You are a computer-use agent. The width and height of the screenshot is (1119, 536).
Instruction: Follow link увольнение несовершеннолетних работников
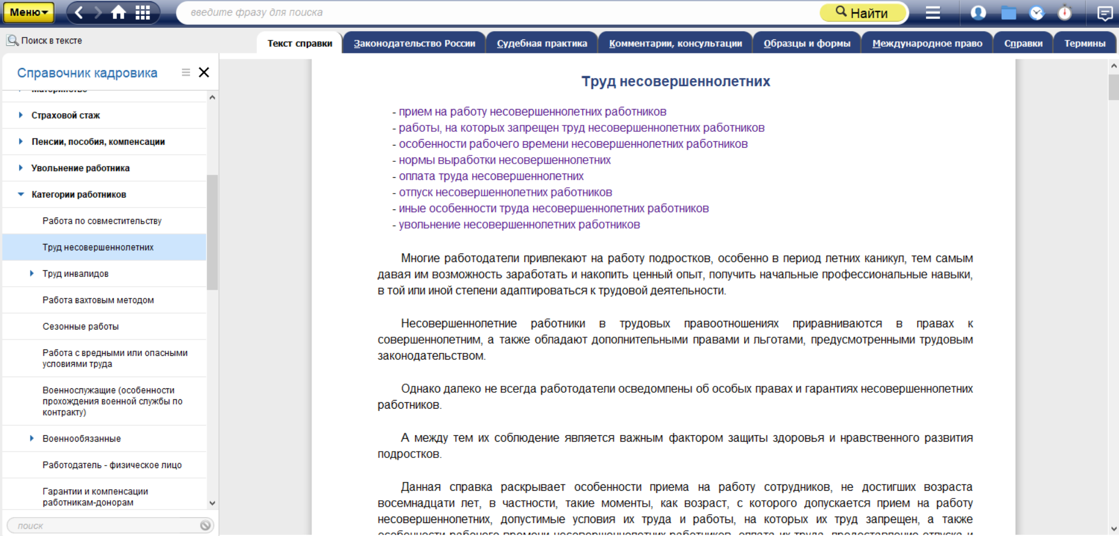point(519,225)
